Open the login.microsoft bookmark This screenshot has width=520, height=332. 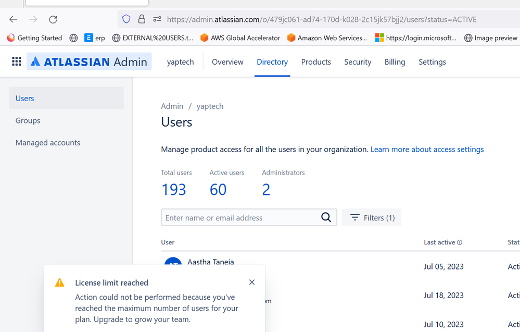pos(415,38)
